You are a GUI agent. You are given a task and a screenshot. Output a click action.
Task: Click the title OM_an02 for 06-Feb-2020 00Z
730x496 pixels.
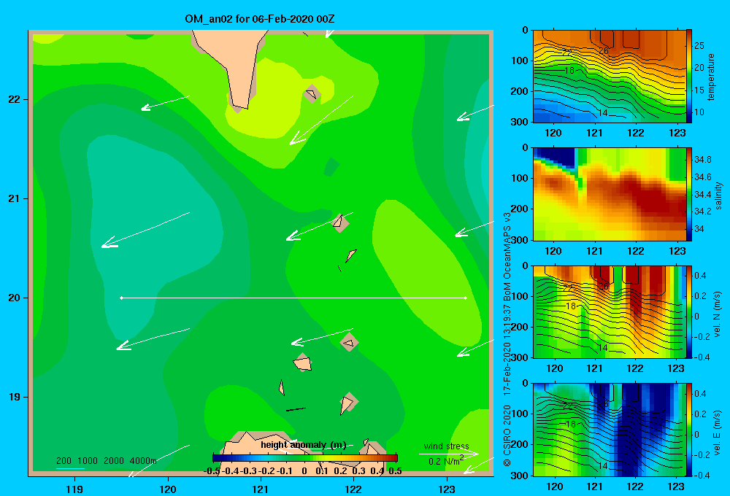pos(259,19)
